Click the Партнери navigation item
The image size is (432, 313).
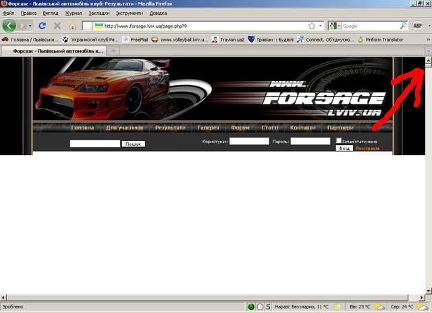340,127
